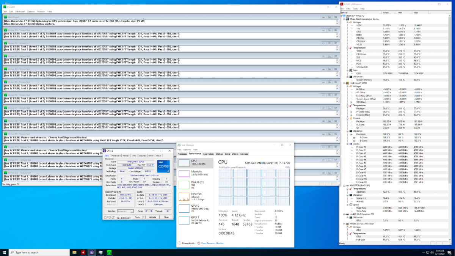The image size is (455, 256).
Task: Switch to the Processes tab in Task Manager
Action: click(182, 154)
